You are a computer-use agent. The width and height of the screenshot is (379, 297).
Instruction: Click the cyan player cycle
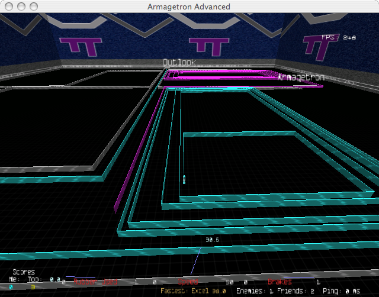(184, 179)
